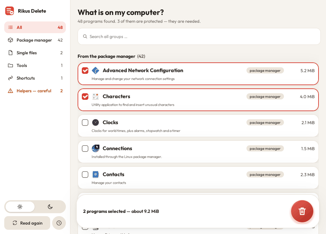Click the Advanced Network Configuration app icon
326x234 pixels.
tap(96, 71)
